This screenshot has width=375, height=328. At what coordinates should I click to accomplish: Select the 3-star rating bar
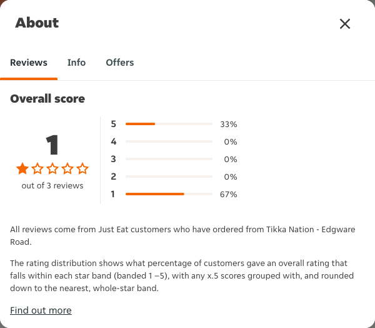(169, 159)
